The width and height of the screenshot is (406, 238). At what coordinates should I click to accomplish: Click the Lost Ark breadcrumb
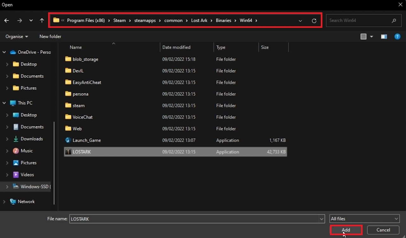click(199, 20)
